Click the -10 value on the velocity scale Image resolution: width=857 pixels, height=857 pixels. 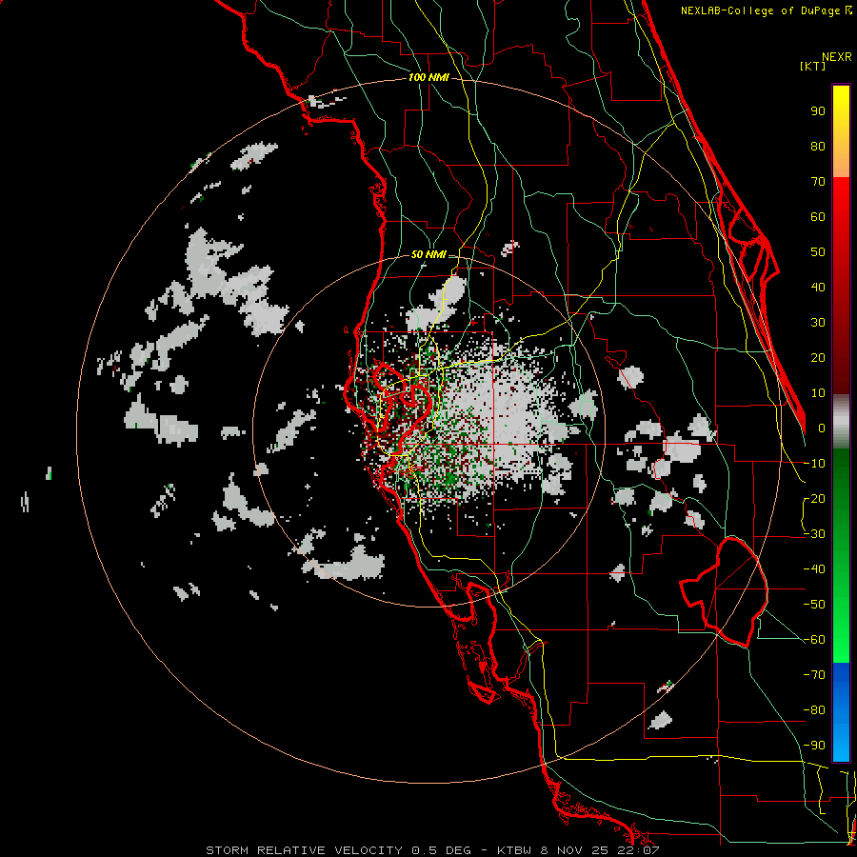click(x=814, y=464)
